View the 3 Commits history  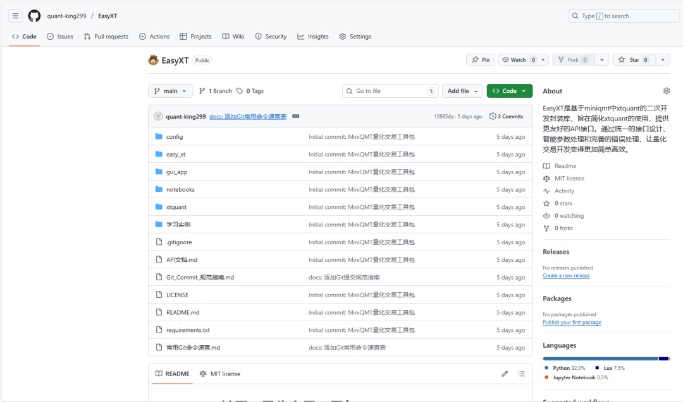(506, 117)
